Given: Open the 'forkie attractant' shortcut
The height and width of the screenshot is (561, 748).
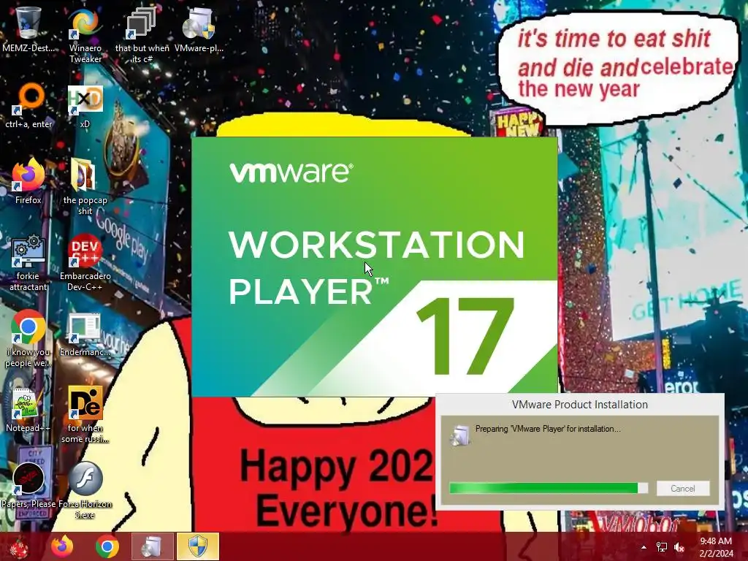Looking at the screenshot, I should pos(28,262).
